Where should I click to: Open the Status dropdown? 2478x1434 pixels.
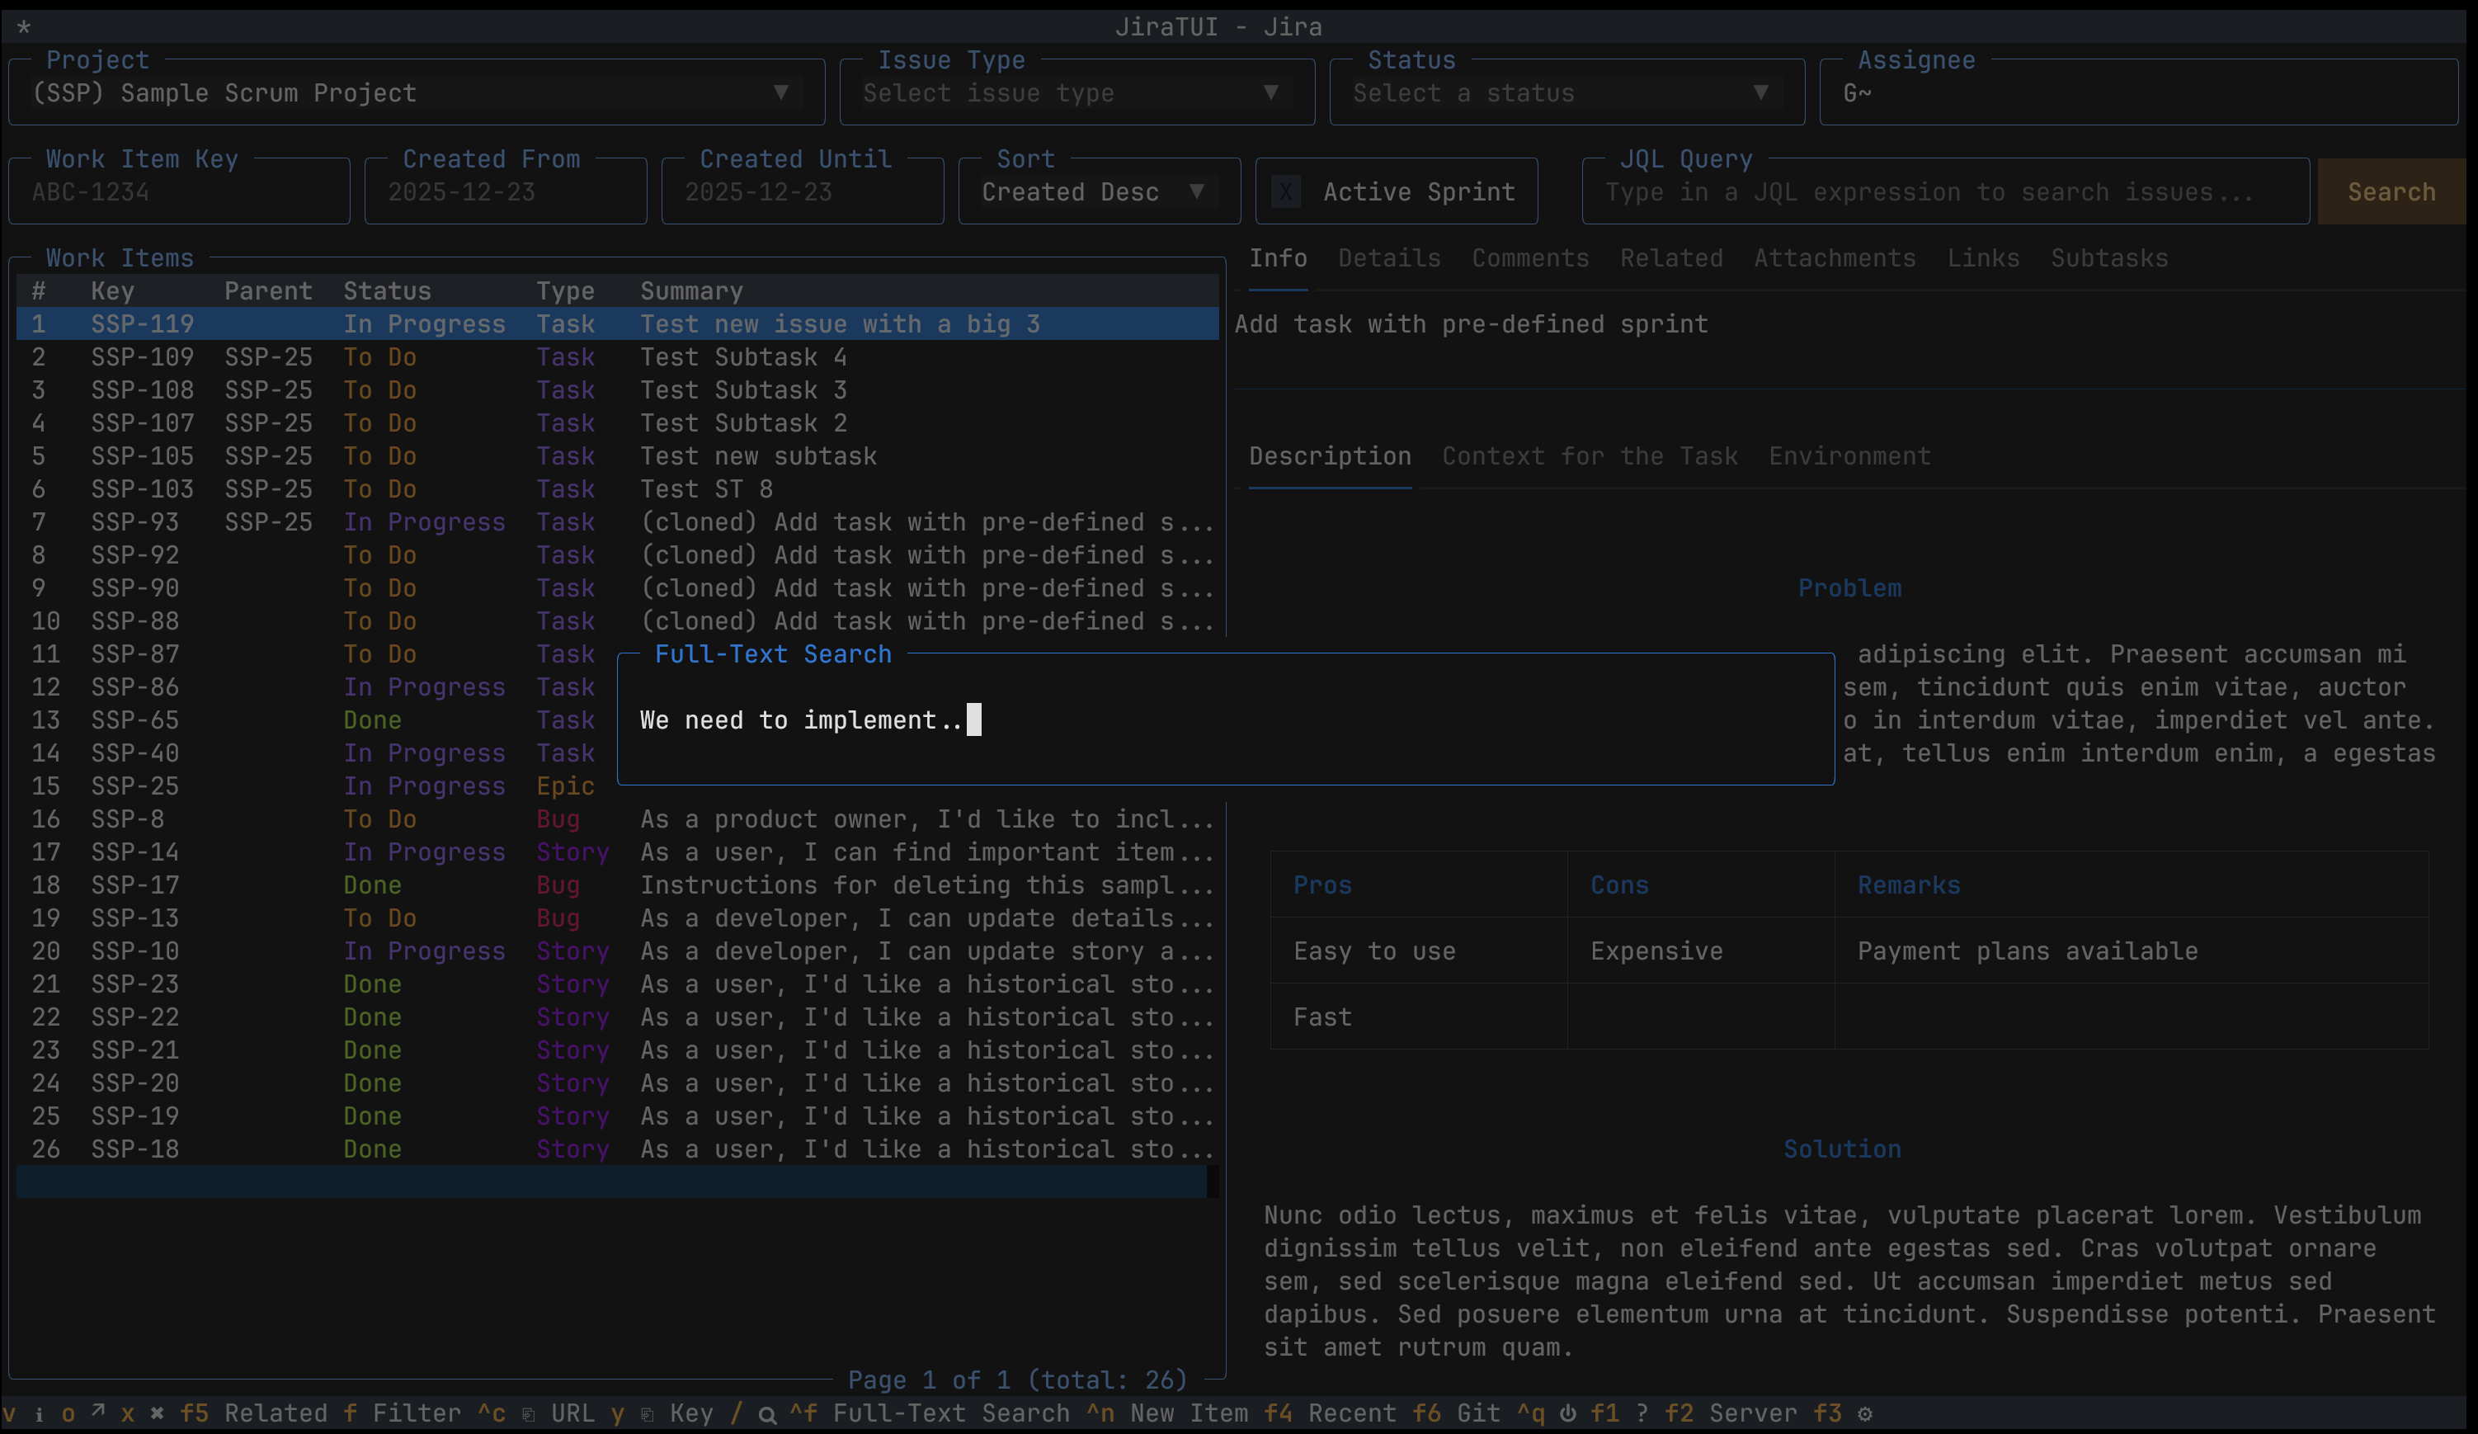pyautogui.click(x=1566, y=93)
